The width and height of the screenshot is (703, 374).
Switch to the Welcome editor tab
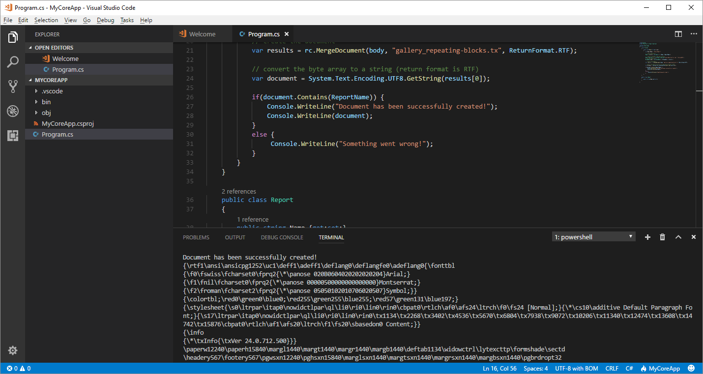pos(202,34)
